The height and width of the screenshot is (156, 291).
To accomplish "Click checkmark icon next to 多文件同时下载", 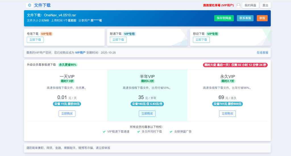I will tap(139, 132).
